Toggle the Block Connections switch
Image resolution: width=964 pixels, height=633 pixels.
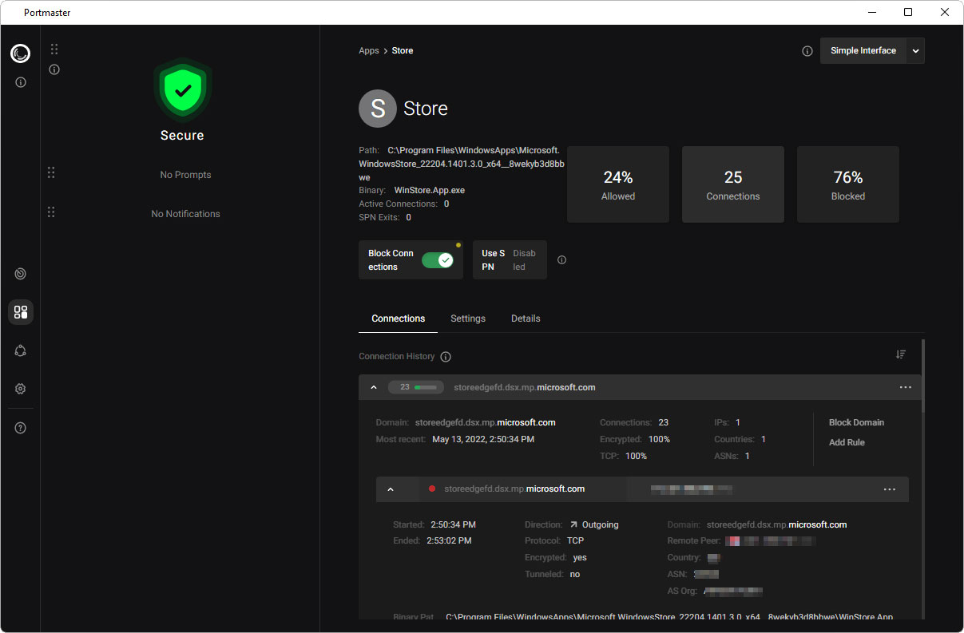click(438, 260)
